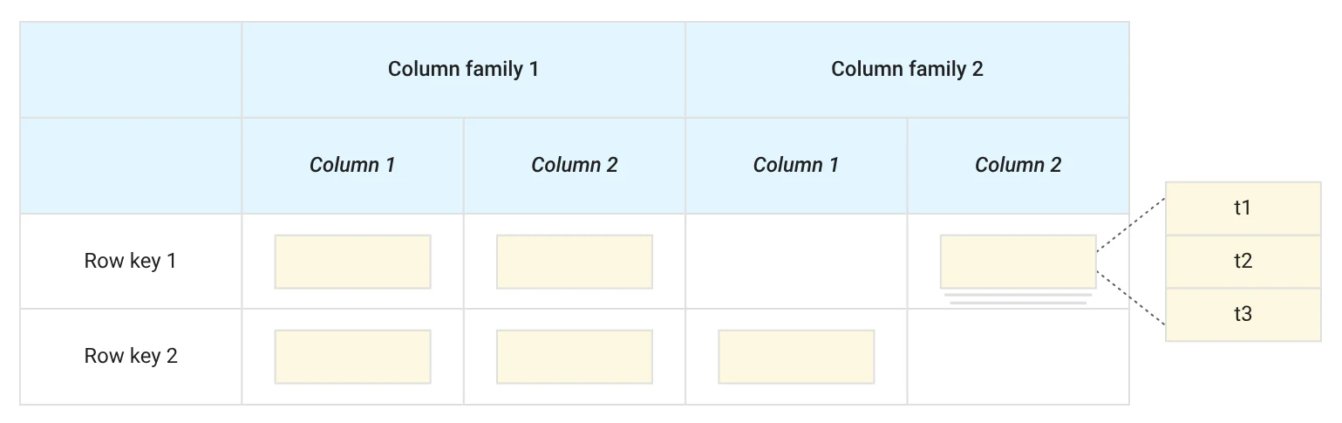Click the Row key 1 label

pyautogui.click(x=131, y=261)
